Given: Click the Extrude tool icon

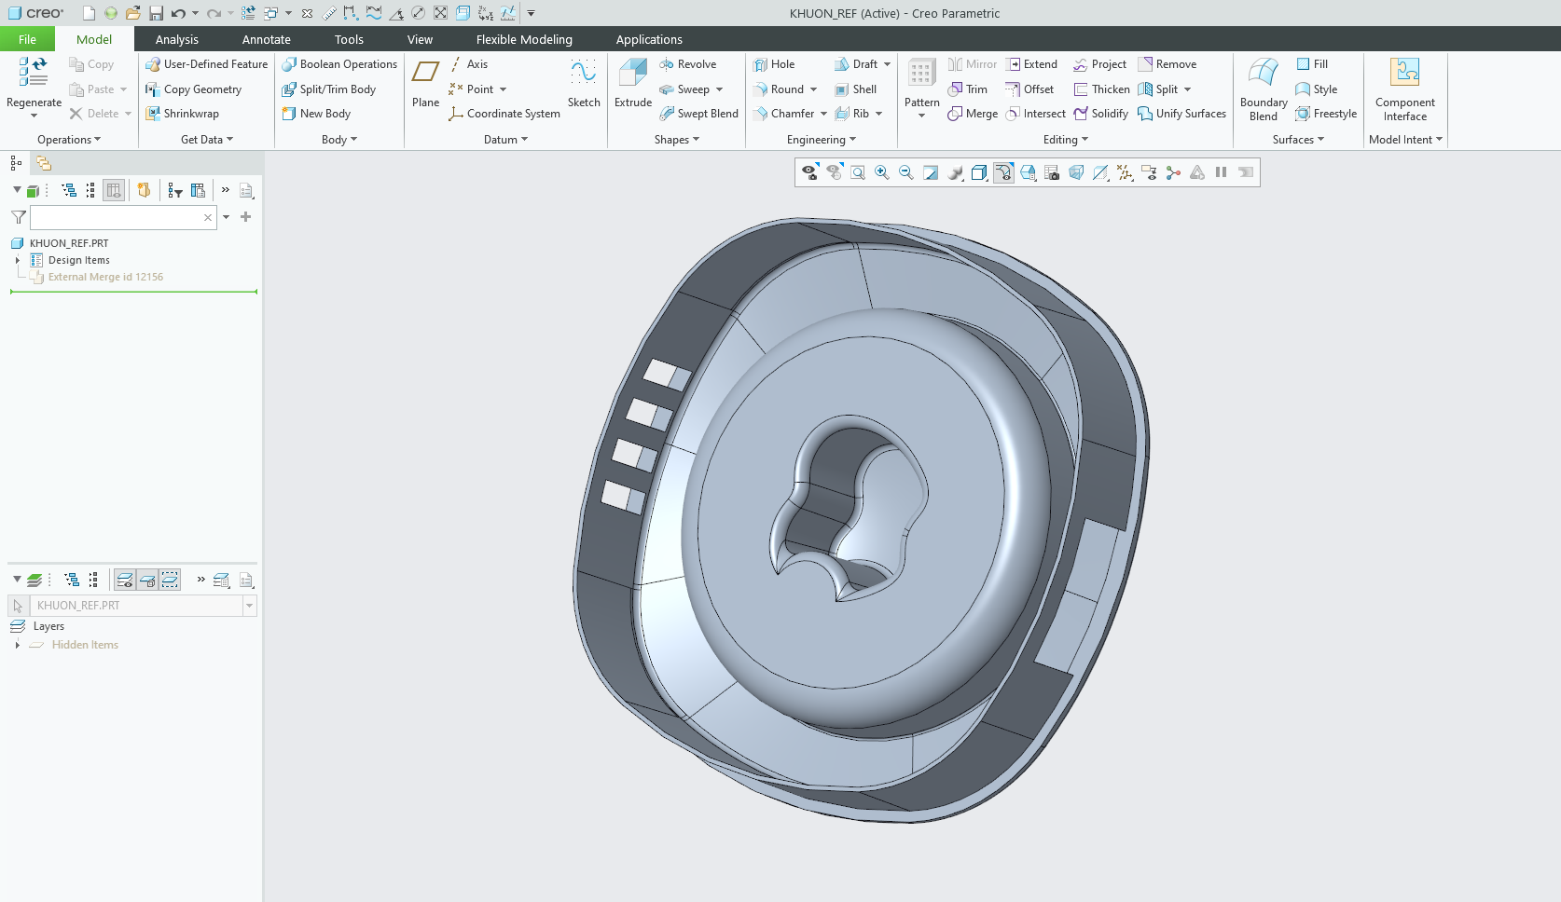Looking at the screenshot, I should coord(632,74).
